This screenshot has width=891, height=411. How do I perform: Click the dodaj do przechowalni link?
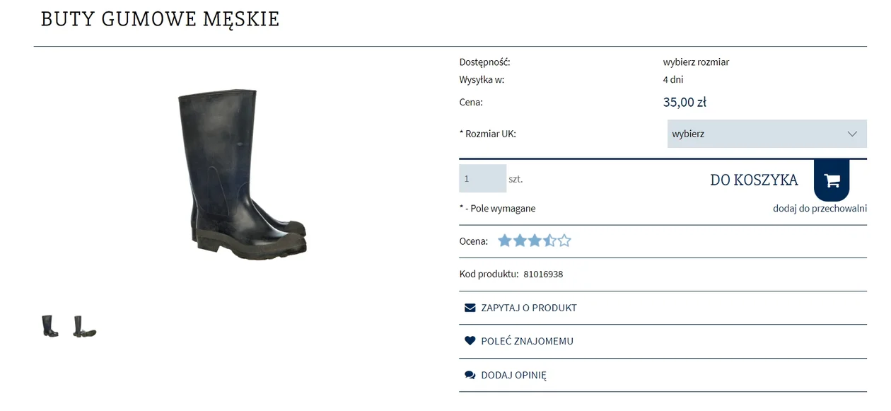[820, 209]
